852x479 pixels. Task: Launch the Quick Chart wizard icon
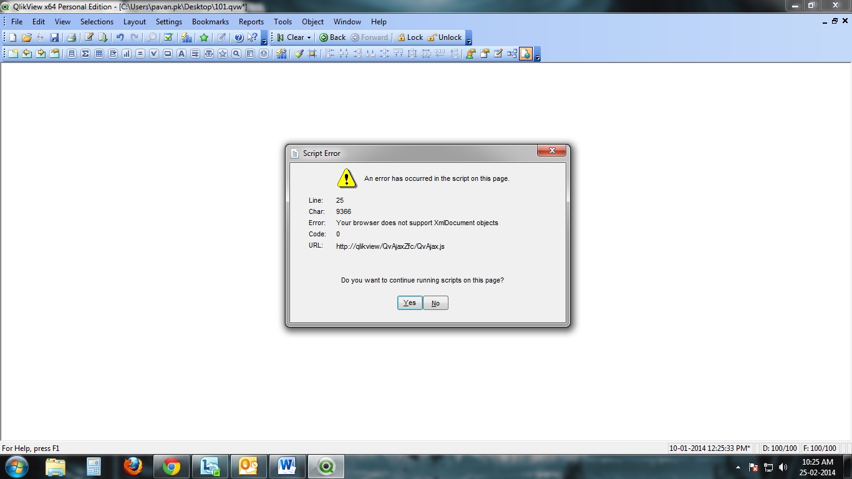tap(186, 37)
